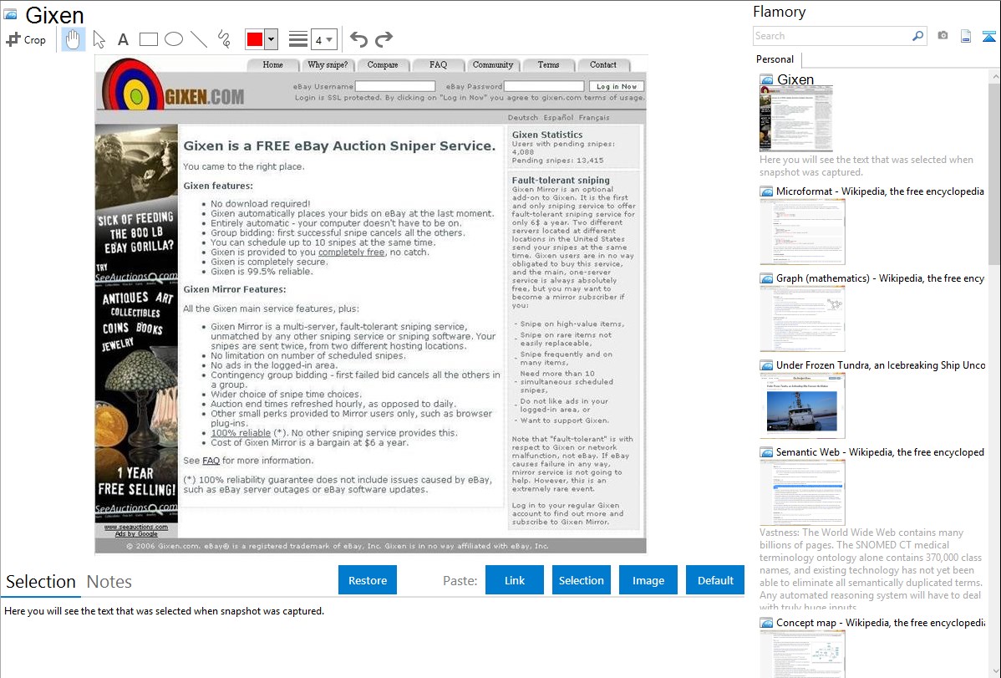Viewport: 1001px width, 678px height.
Task: Click the snapshot icon beside Concept map
Action: (x=767, y=623)
